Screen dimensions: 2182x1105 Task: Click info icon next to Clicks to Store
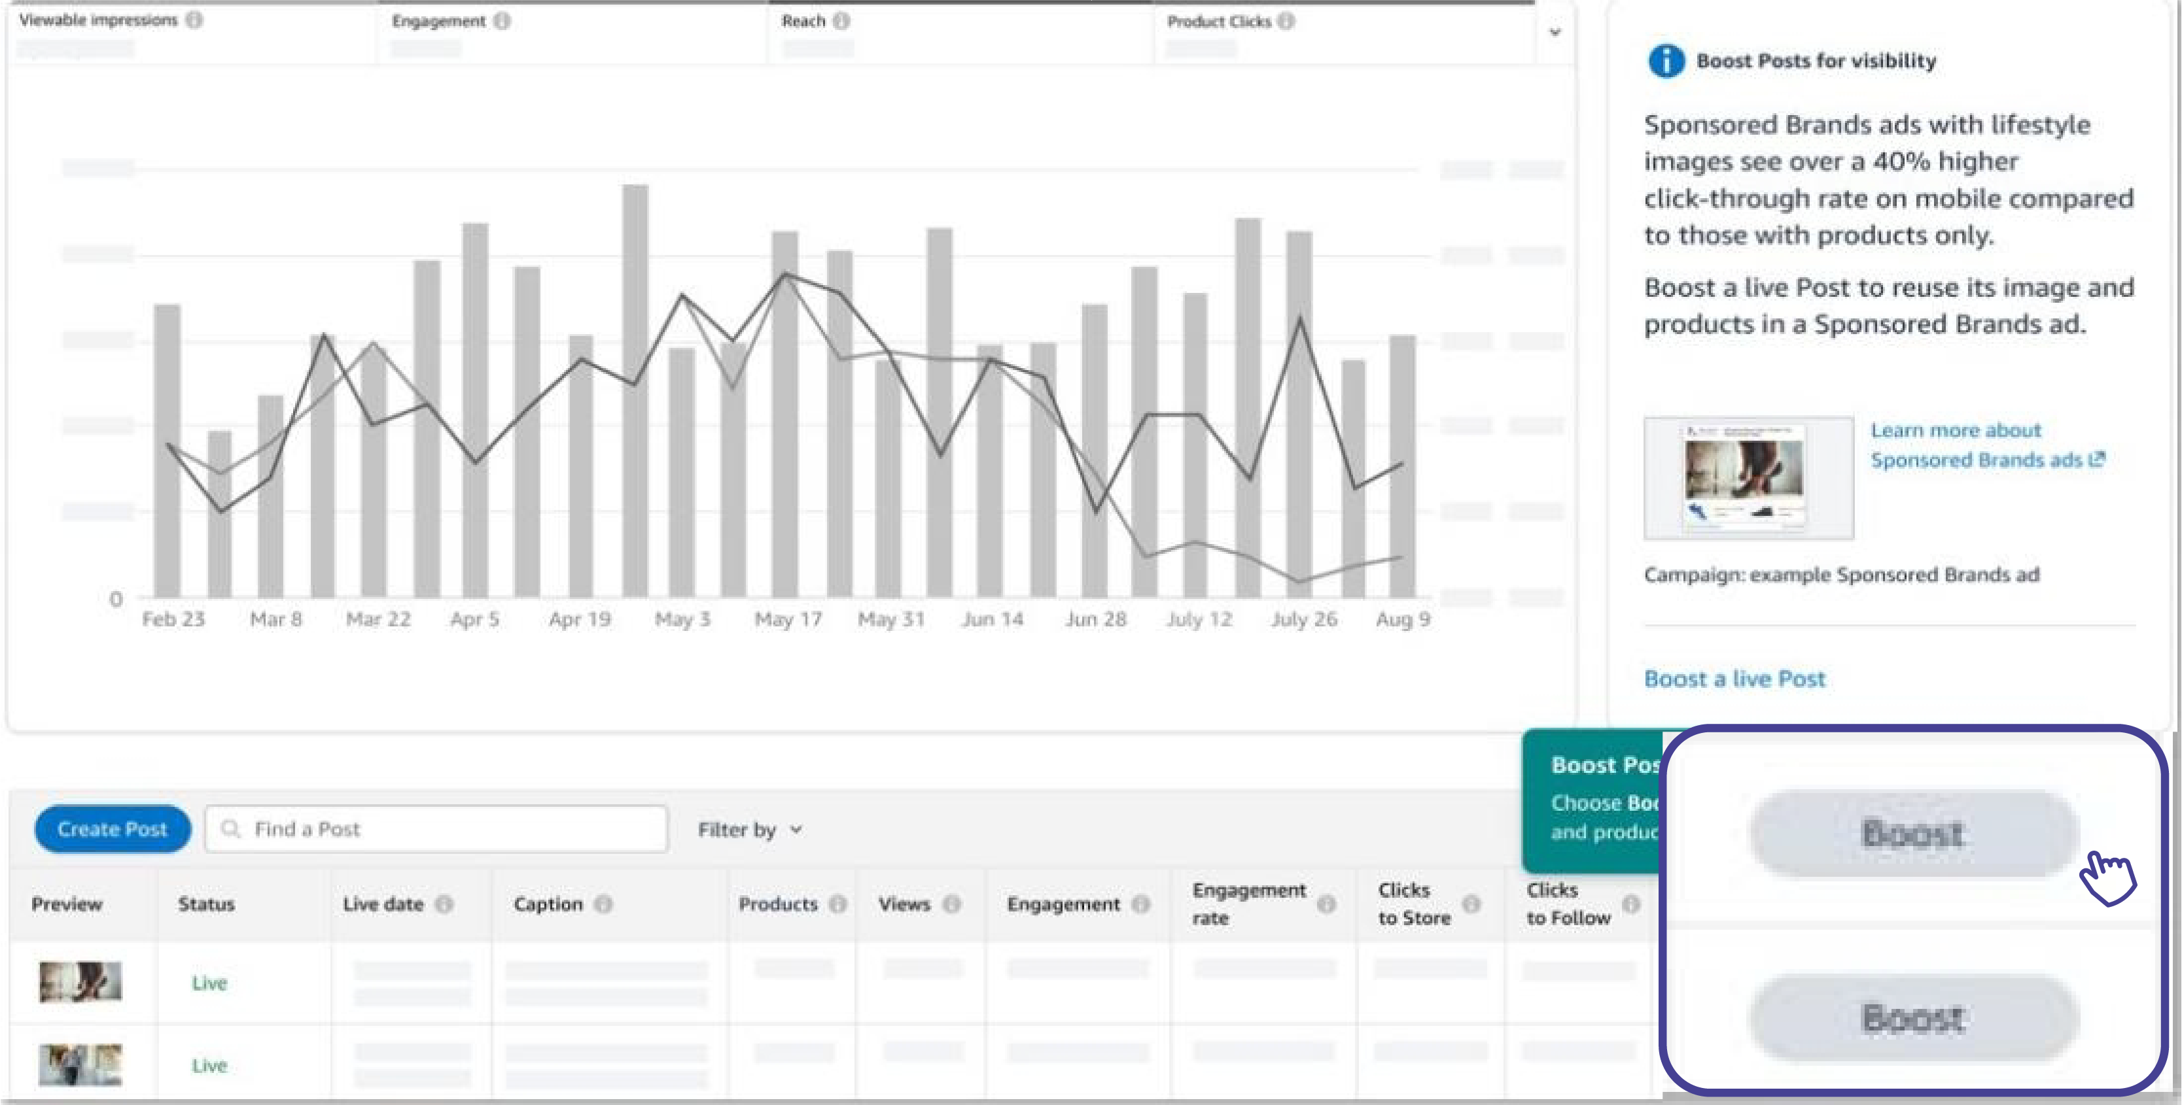point(1471,904)
